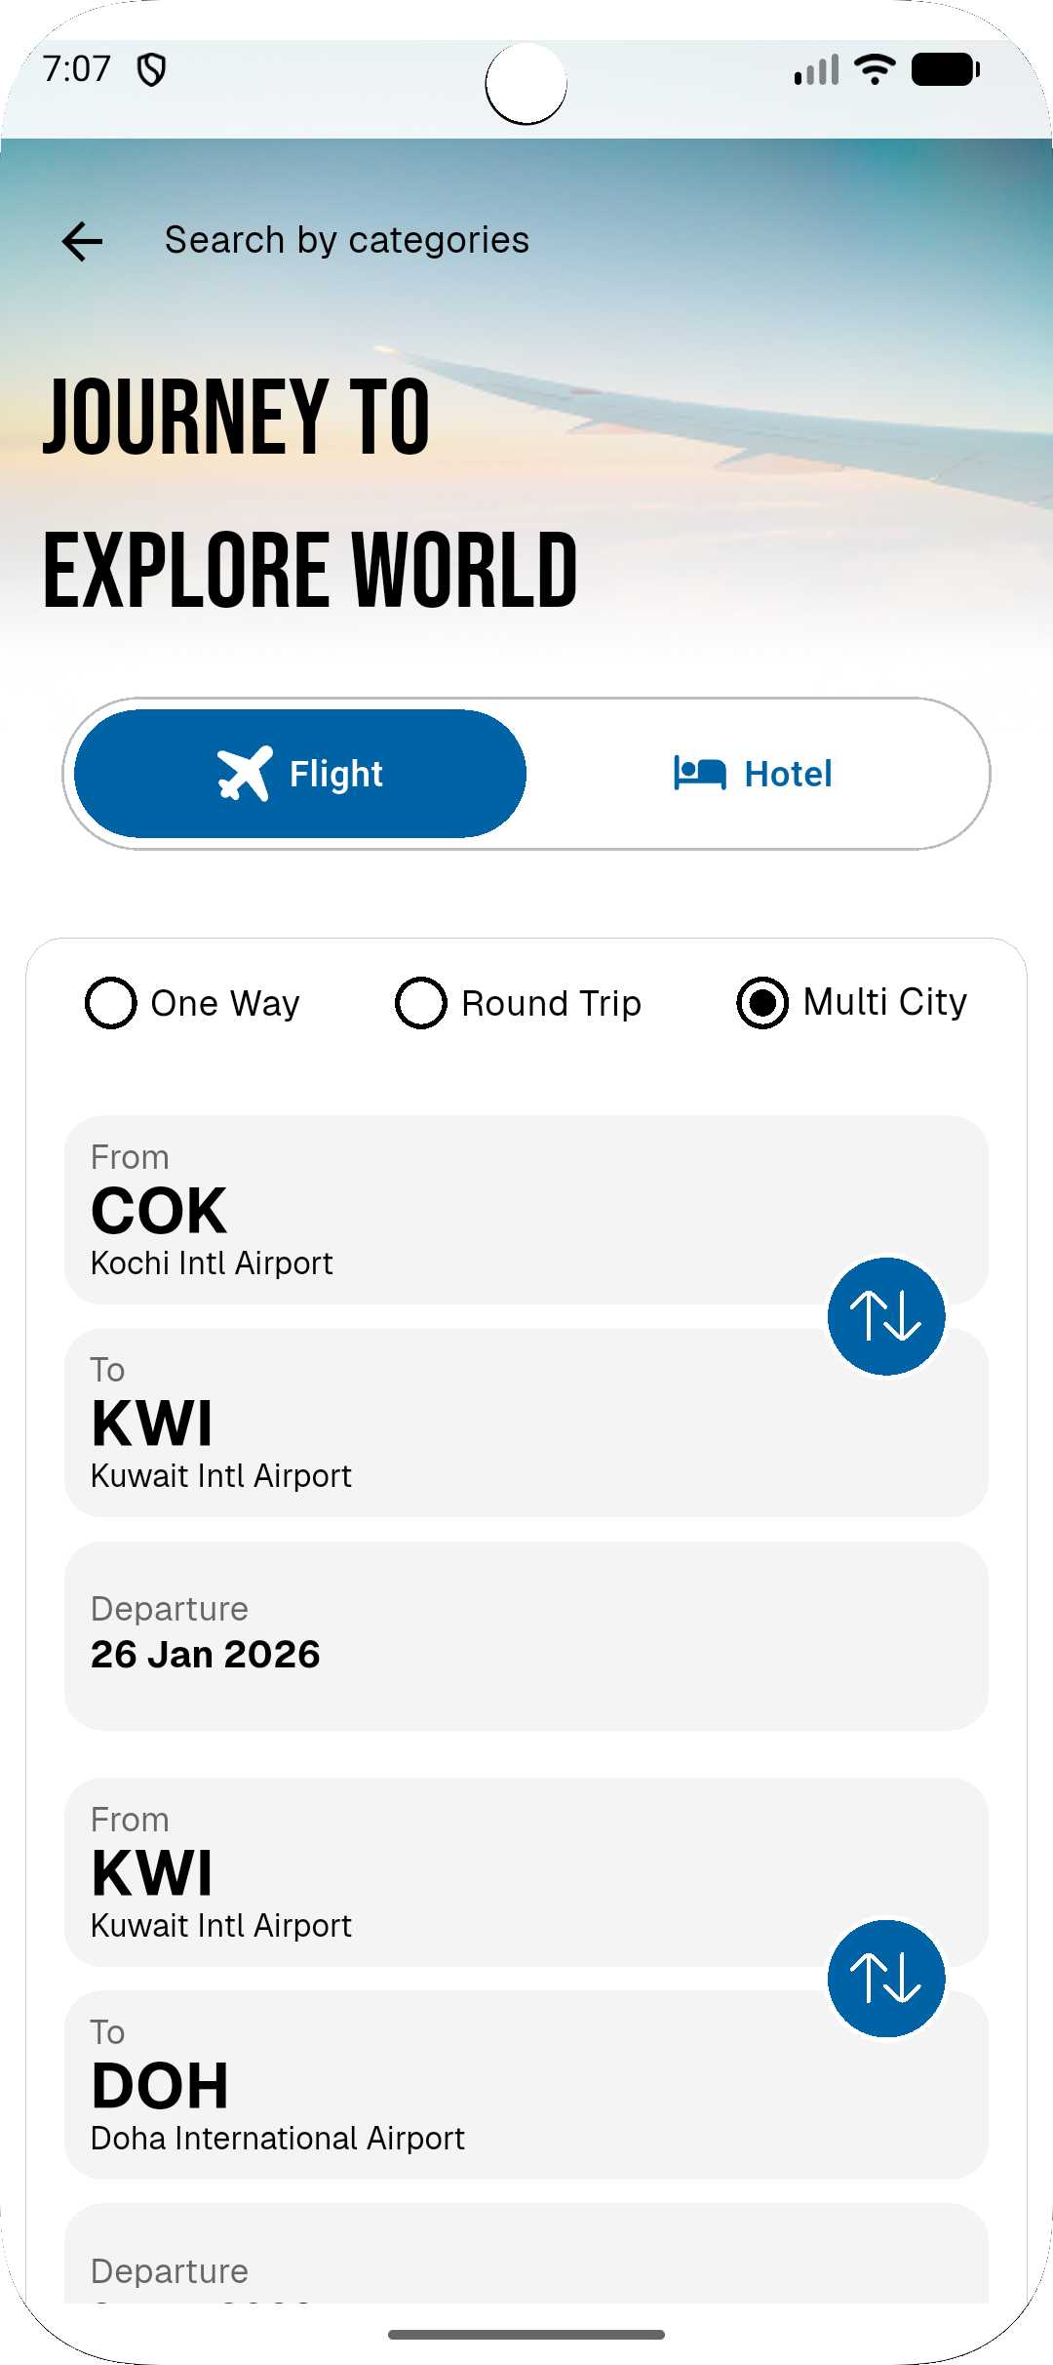Screen dimensions: 1053x2365
Task: Tap the cellular signal bars icon
Action: [817, 70]
